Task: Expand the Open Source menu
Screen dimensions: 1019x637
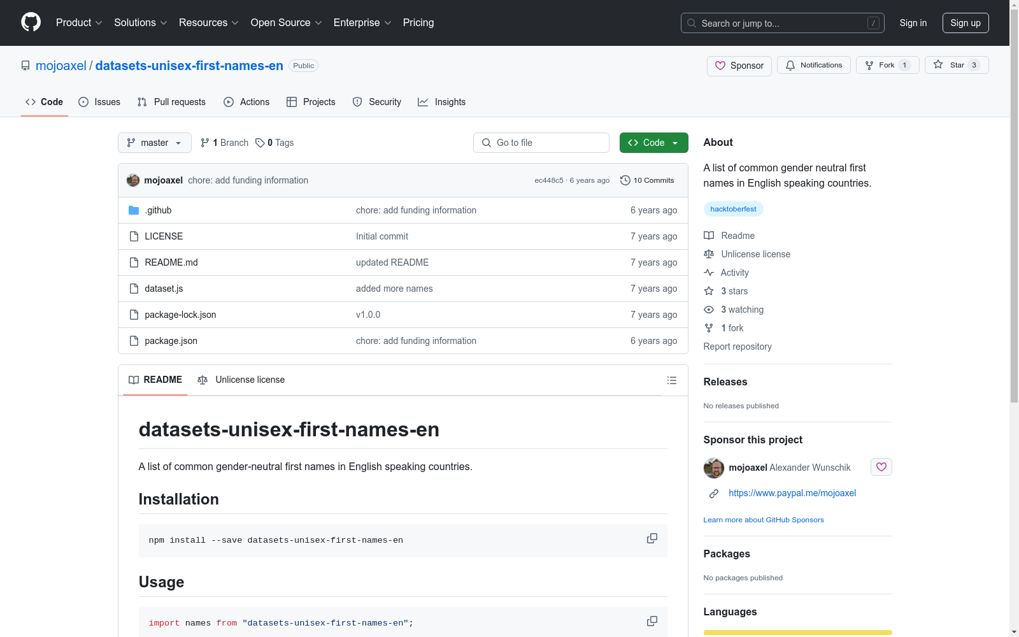Action: [287, 23]
